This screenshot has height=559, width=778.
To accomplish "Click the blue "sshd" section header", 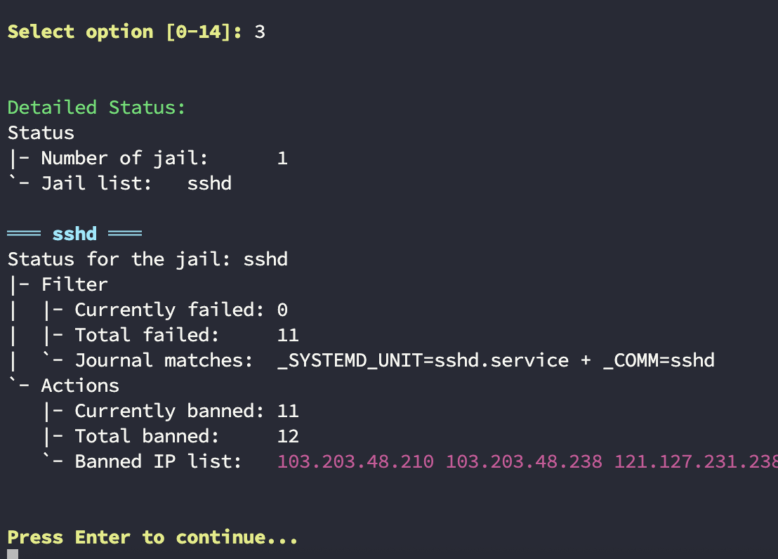I will (x=74, y=234).
